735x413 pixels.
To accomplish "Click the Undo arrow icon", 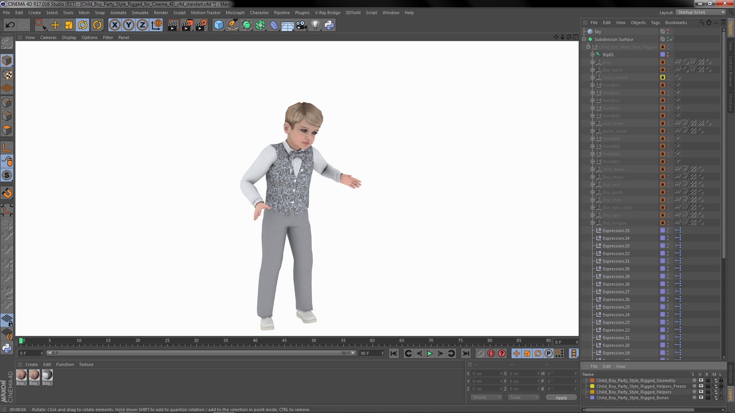I will [x=10, y=25].
